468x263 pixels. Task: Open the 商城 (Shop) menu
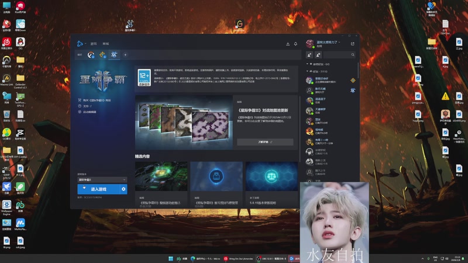point(106,43)
